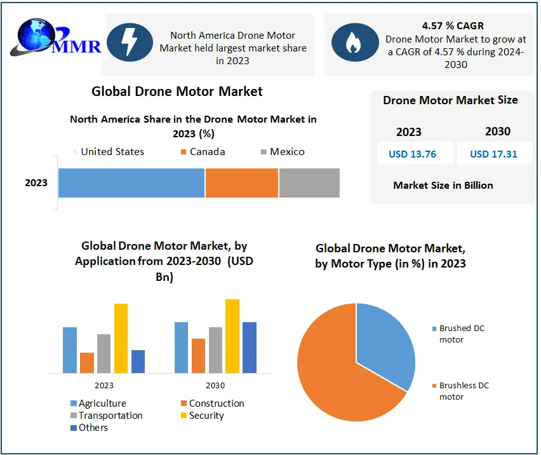
Task: Click the Canada orange legend marker
Action: (x=184, y=152)
